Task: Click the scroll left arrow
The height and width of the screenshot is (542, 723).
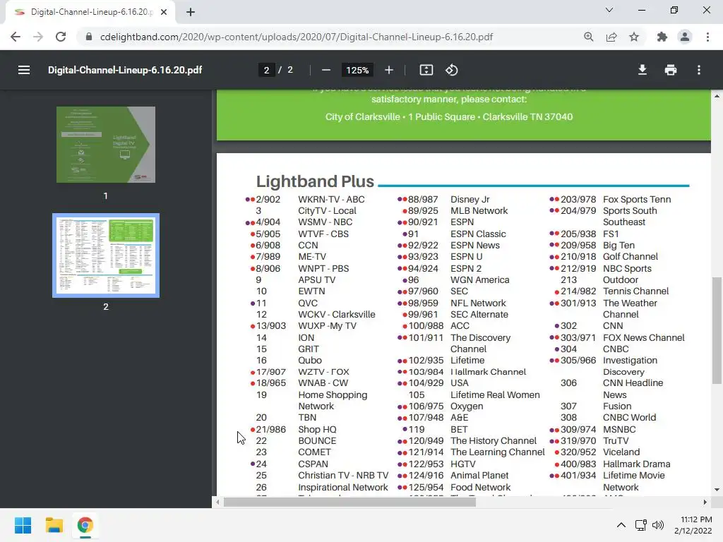Action: 217,502
